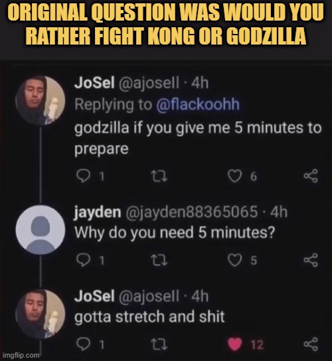Screen dimensions: 332x361
Task: Open jayden's default profile avatar
Action: point(41,230)
